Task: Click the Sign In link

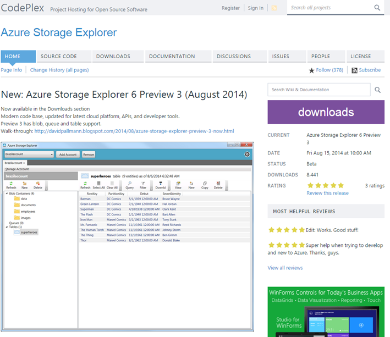Action: click(x=255, y=8)
